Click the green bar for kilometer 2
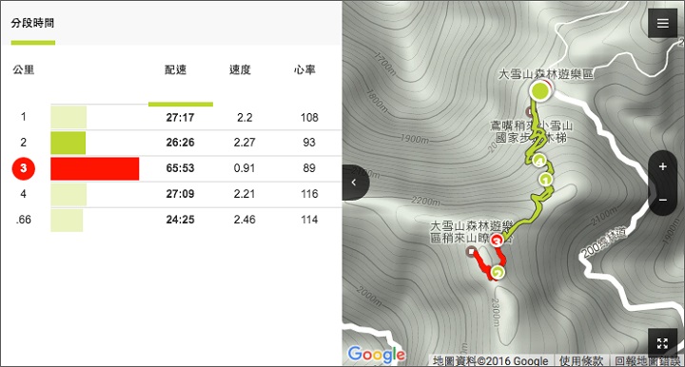The image size is (685, 367). coord(68,143)
